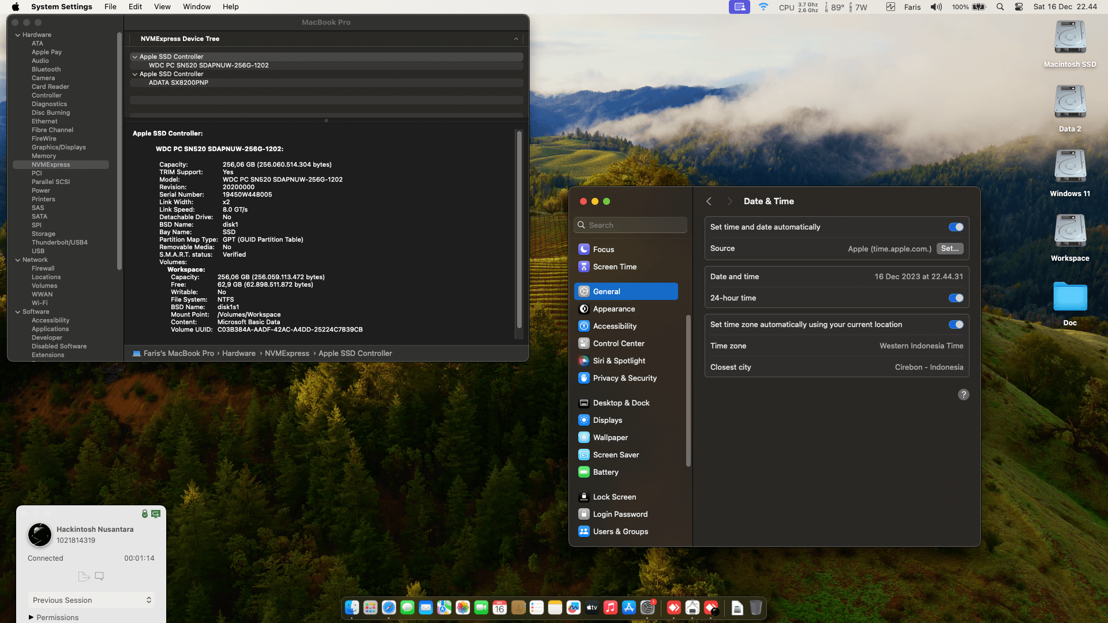Disable automatic time zone by location

[x=956, y=324]
